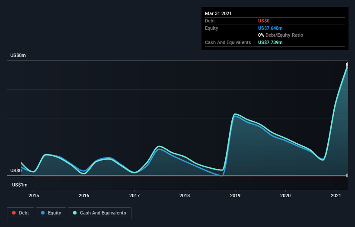The height and width of the screenshot is (227, 355).
Task: Toggle the Equity legend series
Action: click(x=51, y=213)
